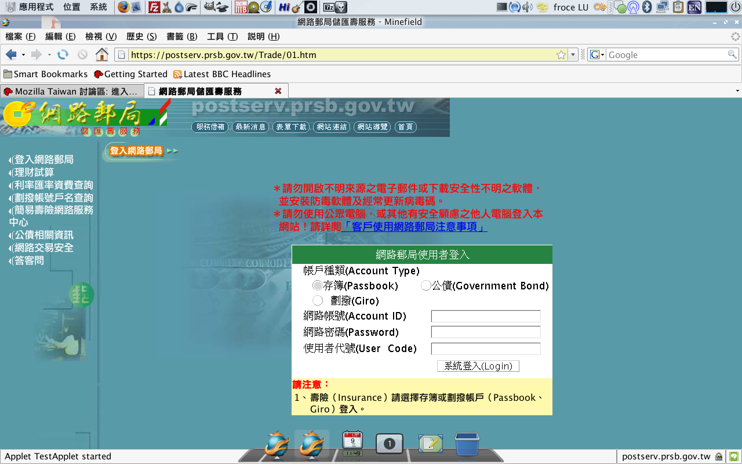Bookmark this page with the star icon
742x464 pixels.
pos(561,55)
